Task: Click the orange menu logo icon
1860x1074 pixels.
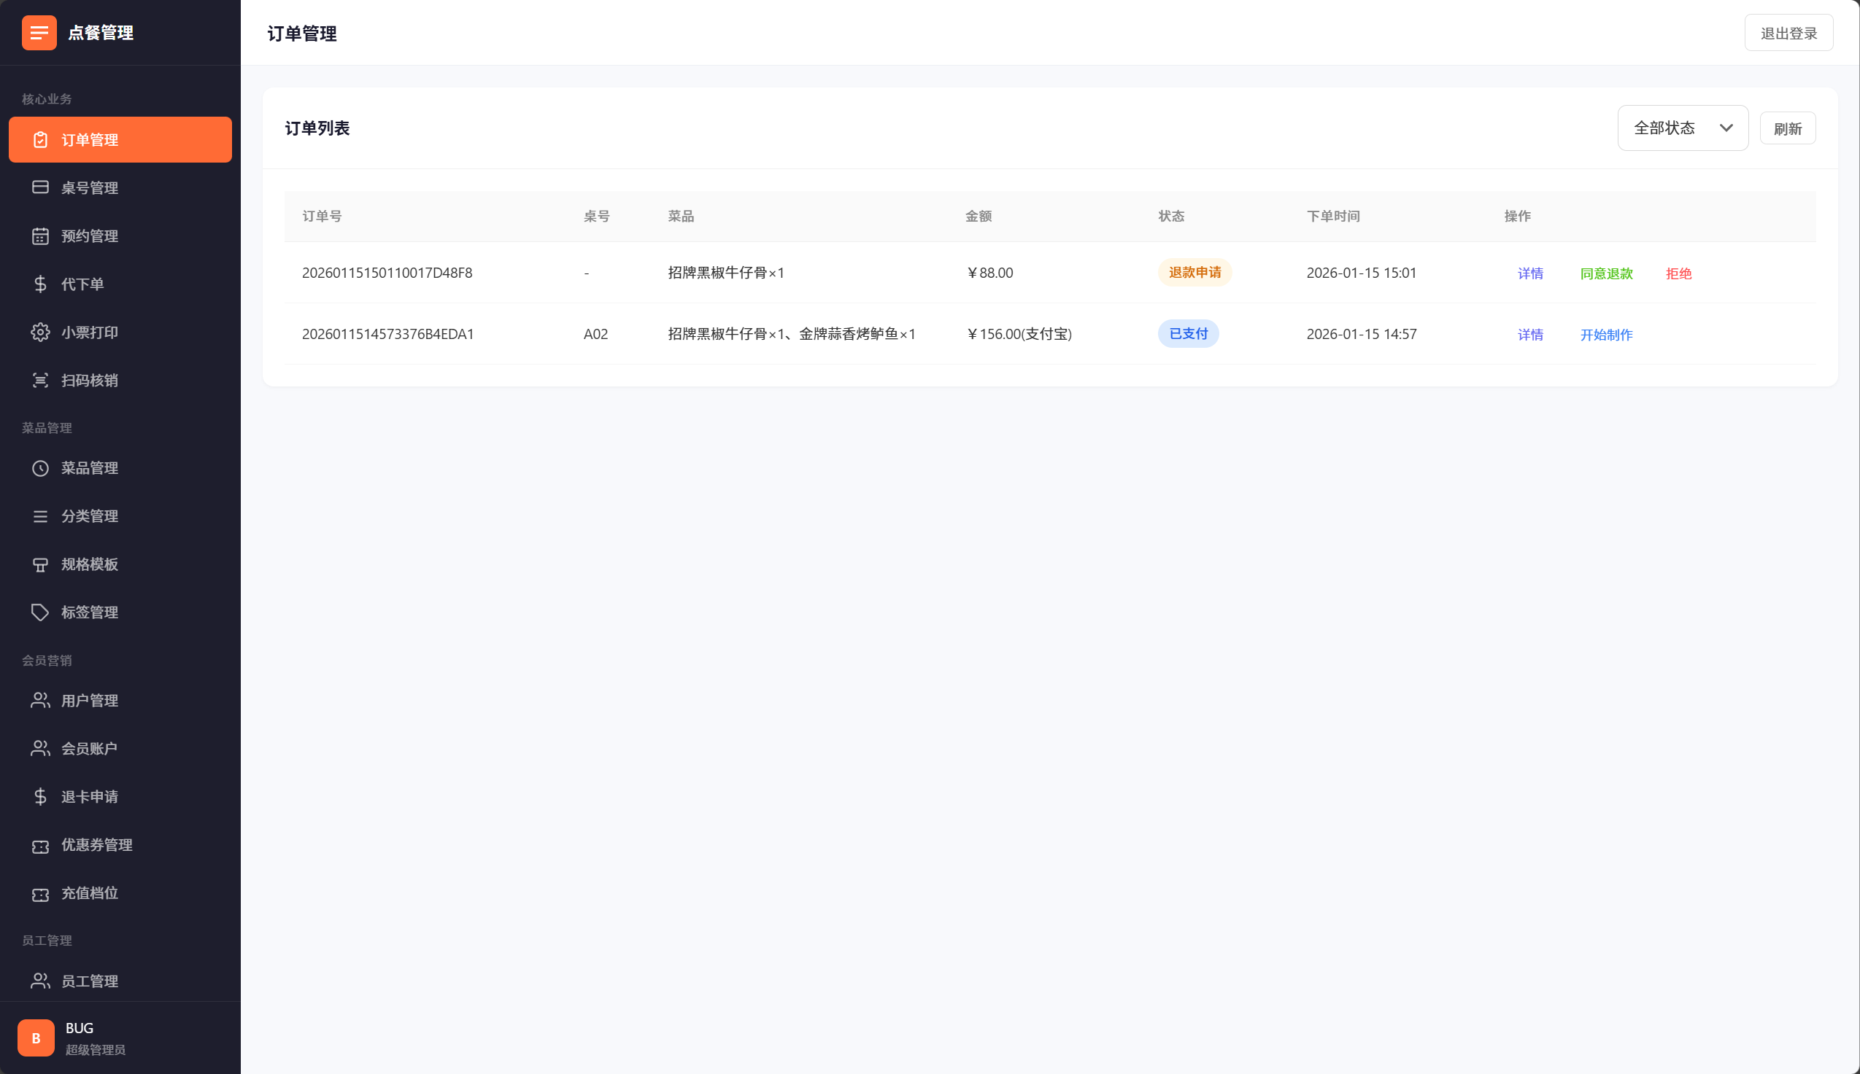Action: pos(39,34)
